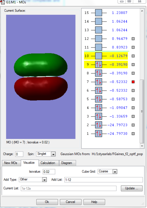Show surface for orbital 11 via its grey square
Image resolution: width=147 pixels, height=208 pixels.
pyautogui.click(x=133, y=47)
